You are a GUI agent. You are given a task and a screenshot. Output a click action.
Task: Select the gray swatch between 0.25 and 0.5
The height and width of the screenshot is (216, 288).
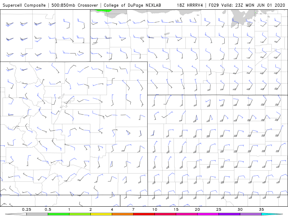(x=37, y=214)
